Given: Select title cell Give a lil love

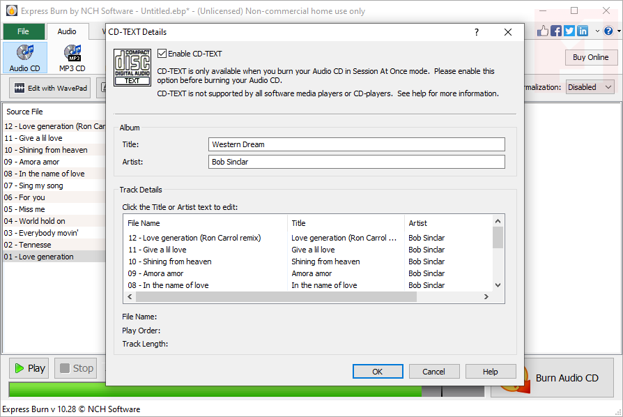Looking at the screenshot, I should pyautogui.click(x=313, y=250).
